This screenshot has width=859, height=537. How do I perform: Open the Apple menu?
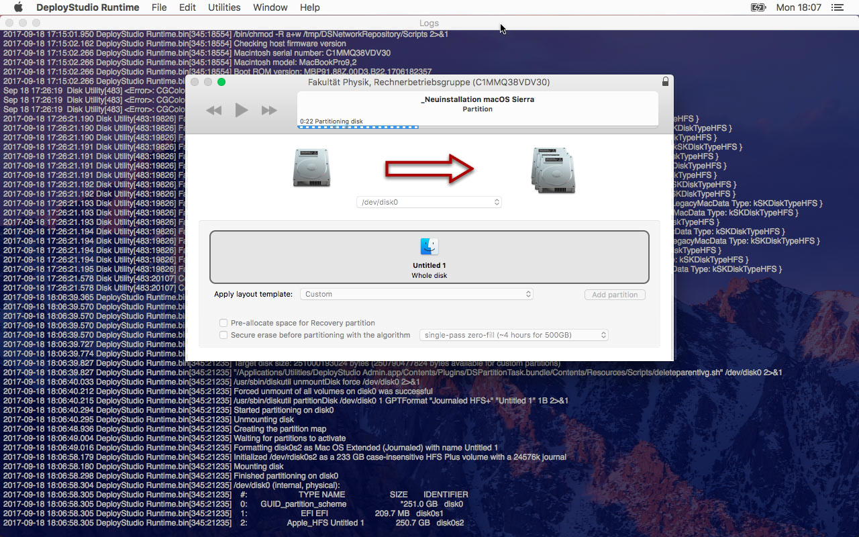click(18, 7)
